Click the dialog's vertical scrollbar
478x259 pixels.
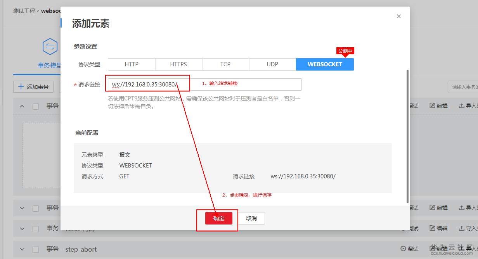407,136
